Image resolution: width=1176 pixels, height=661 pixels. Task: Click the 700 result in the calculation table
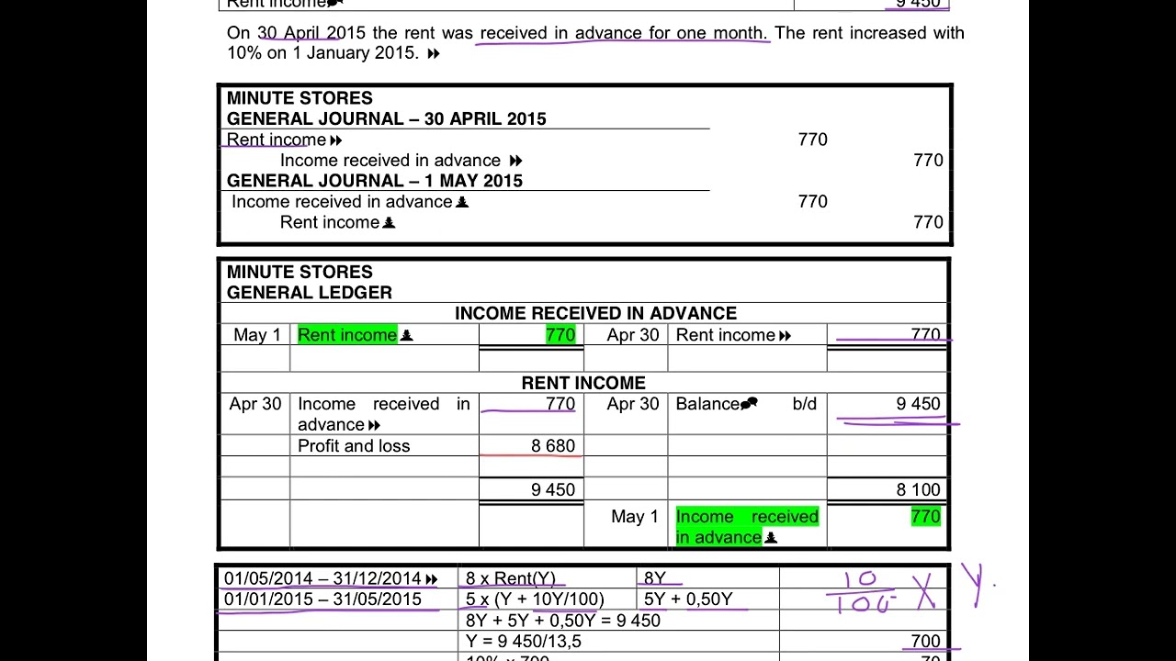[x=926, y=642]
